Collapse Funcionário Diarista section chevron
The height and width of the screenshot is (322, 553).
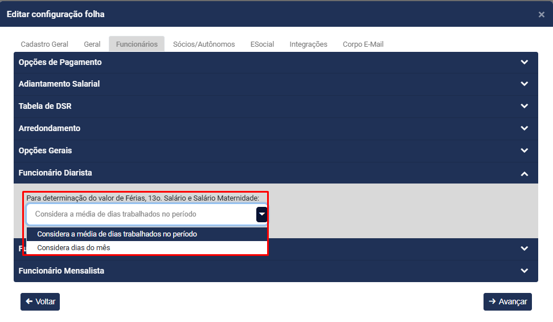525,173
